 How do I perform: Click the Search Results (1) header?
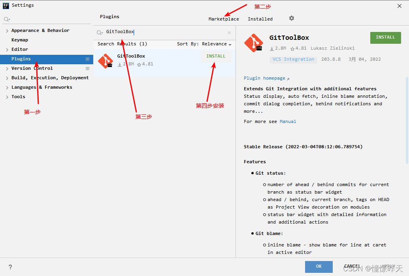point(123,44)
